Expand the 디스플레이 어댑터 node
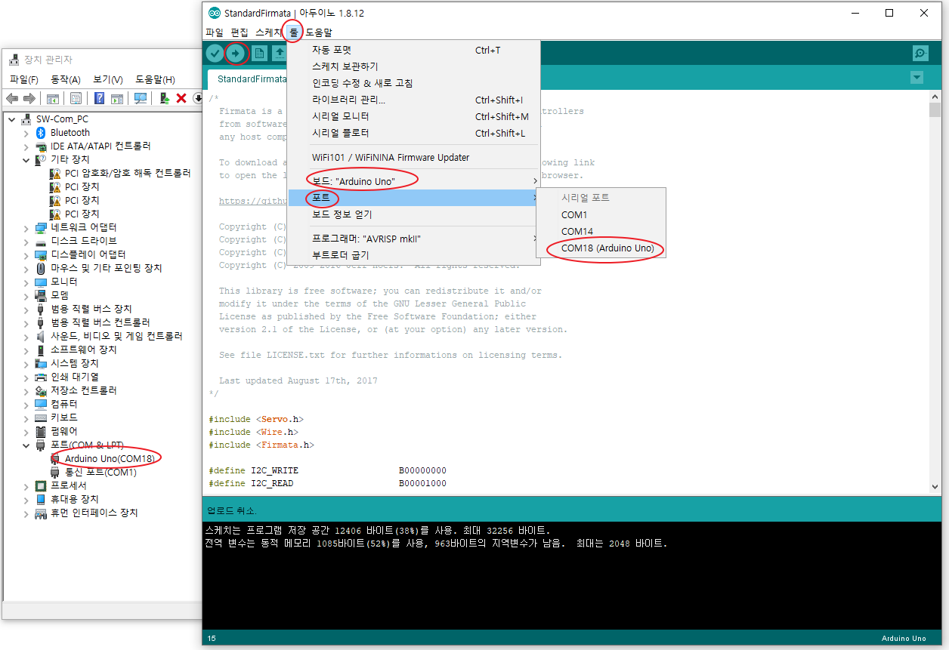This screenshot has height=650, width=949. [x=26, y=255]
